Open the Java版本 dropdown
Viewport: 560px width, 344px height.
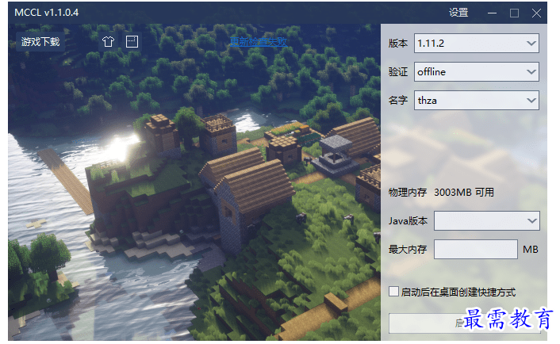[x=487, y=221]
